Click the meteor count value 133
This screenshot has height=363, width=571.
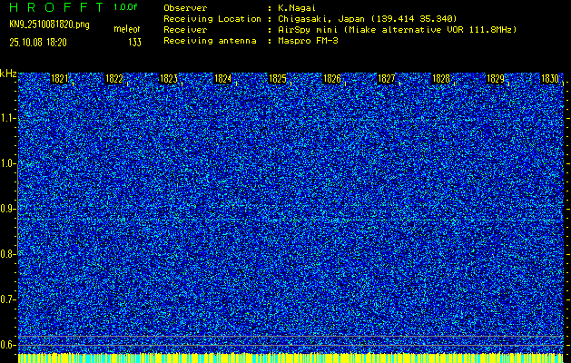point(134,42)
